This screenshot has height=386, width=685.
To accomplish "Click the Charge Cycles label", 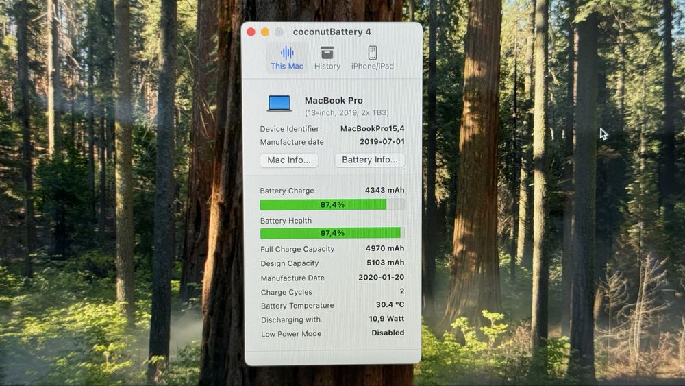I will [286, 293].
